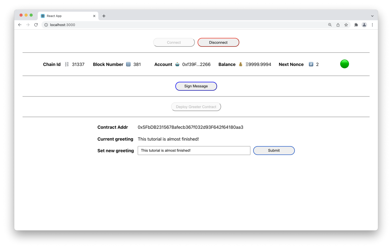Expand the tab search chevron
Viewport: 392px width, 249px height.
[x=372, y=16]
